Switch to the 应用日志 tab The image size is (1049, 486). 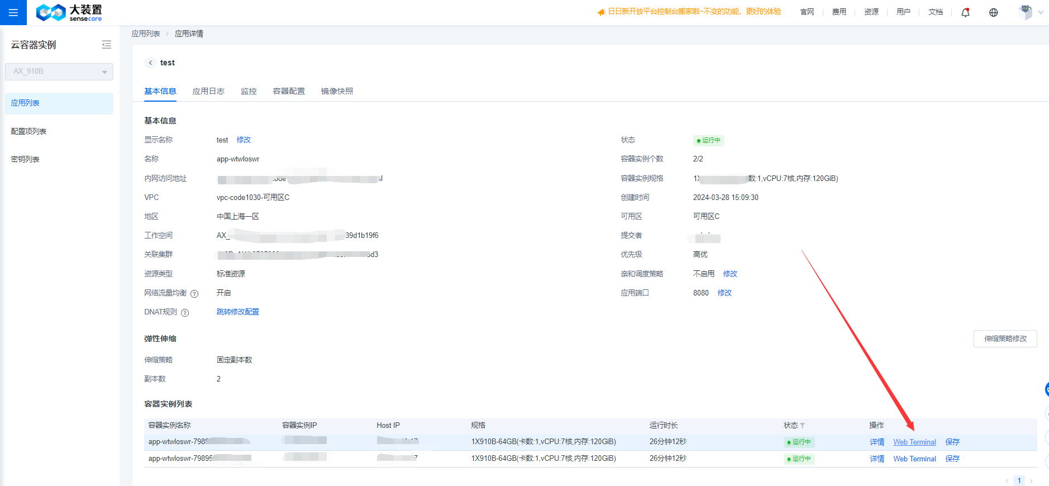coord(208,91)
